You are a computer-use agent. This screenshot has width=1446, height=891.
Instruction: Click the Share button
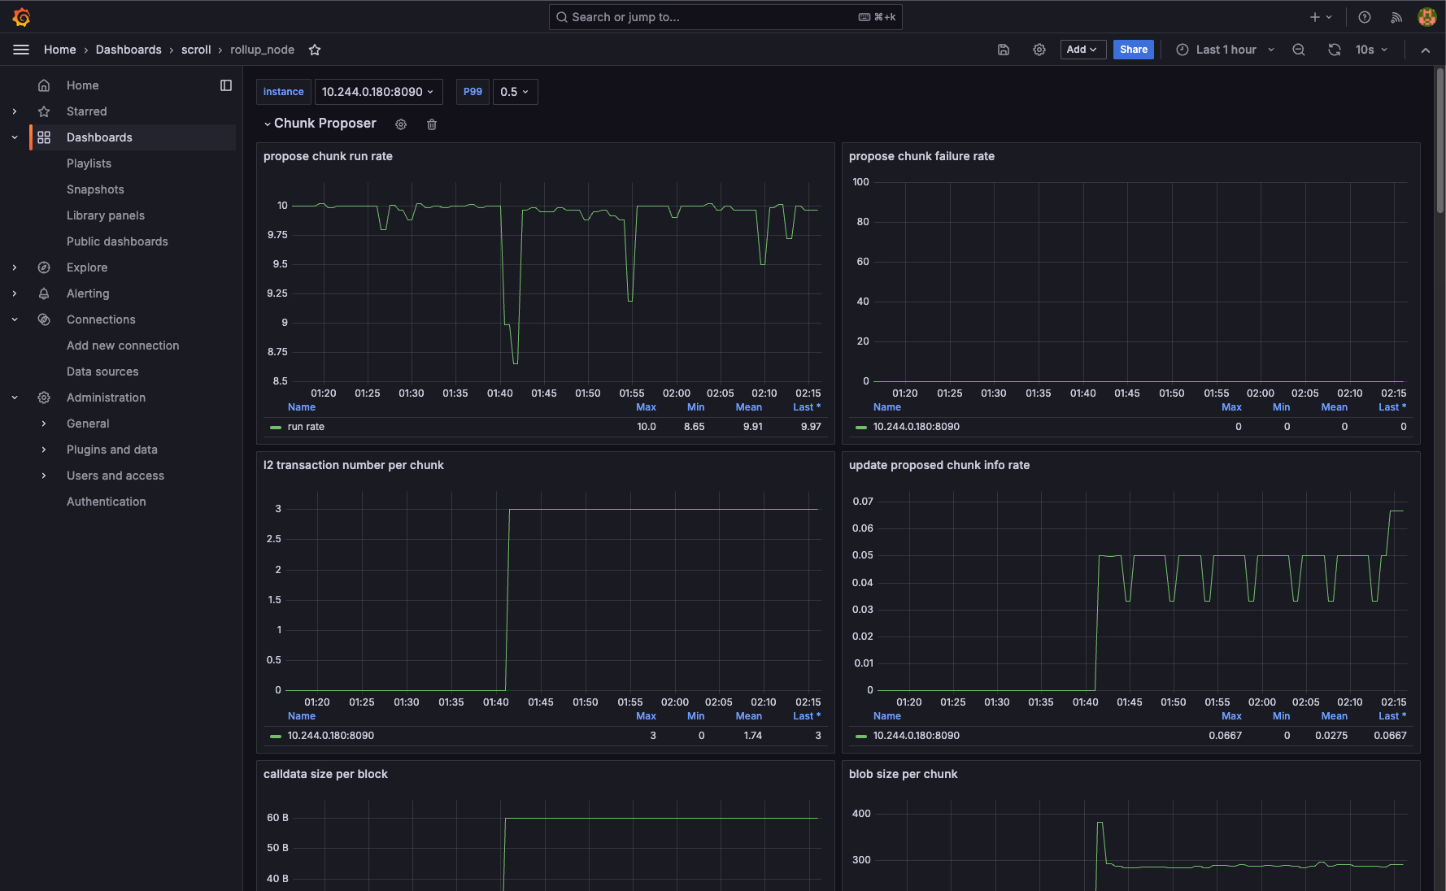1133,50
